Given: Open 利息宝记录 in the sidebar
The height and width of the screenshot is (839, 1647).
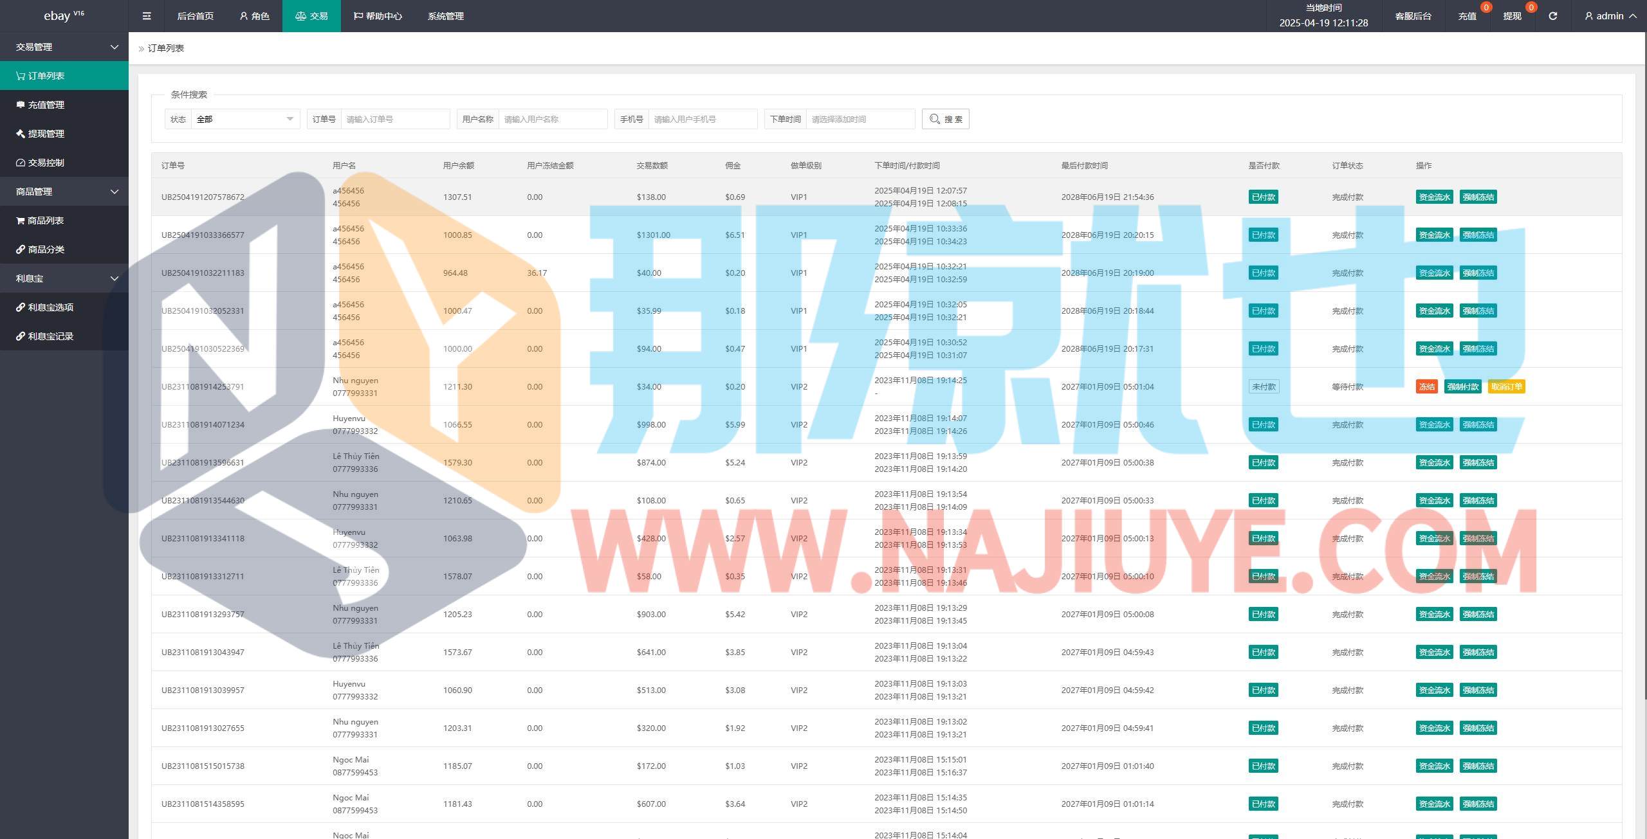Looking at the screenshot, I should (x=50, y=336).
